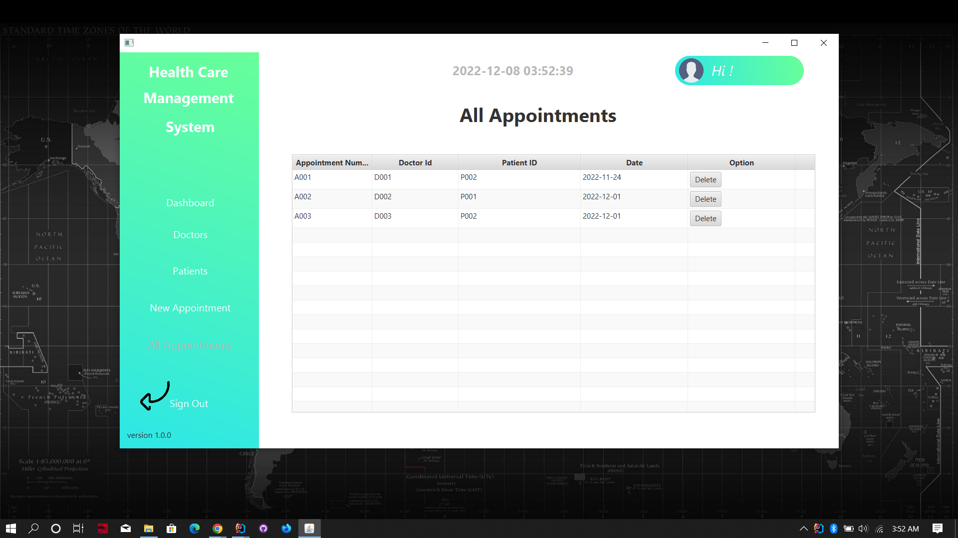Screen dimensions: 958x538
Task: Open taskbar Search
Action: (33, 529)
